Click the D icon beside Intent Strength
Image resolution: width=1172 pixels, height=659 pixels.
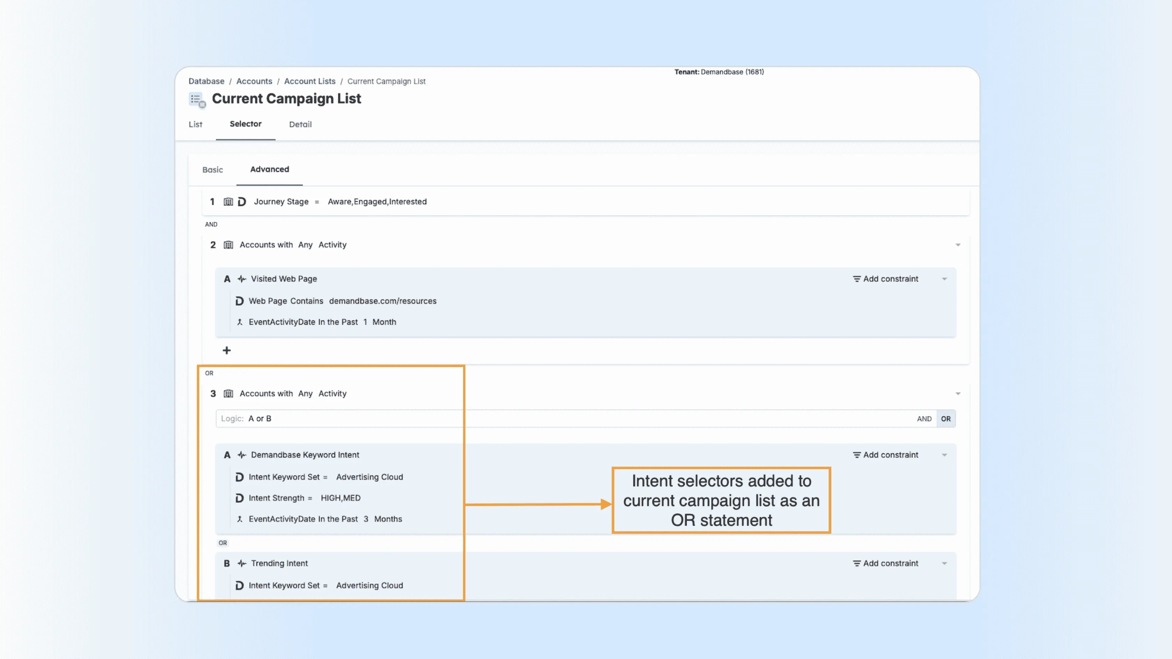[239, 498]
